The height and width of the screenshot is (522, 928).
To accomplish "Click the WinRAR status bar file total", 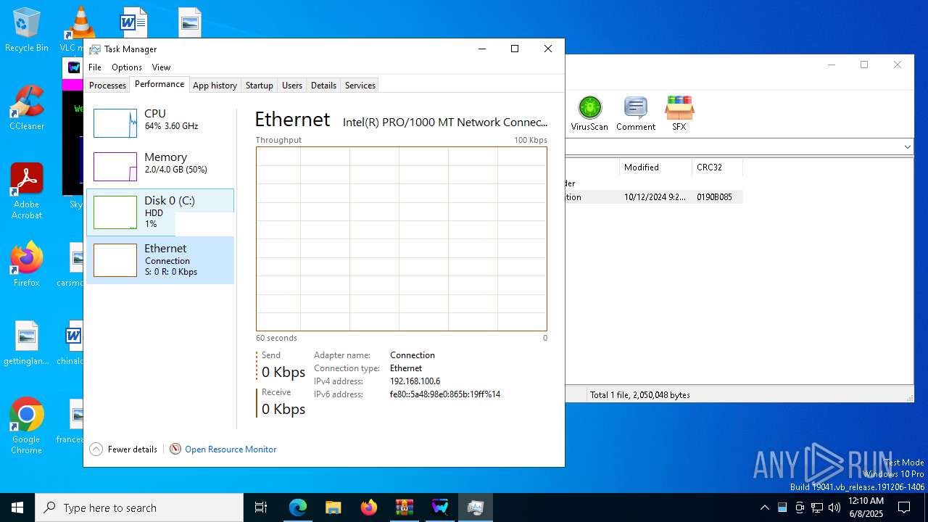I will tap(640, 395).
